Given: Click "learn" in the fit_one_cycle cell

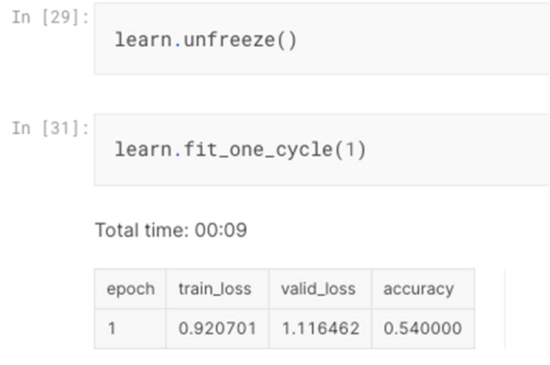Looking at the screenshot, I should pos(143,149).
